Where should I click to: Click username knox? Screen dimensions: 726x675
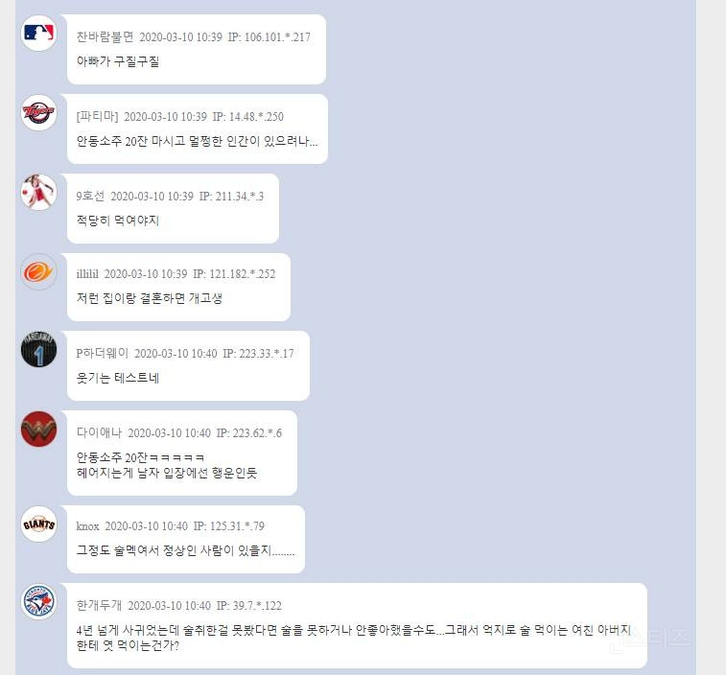pos(88,526)
